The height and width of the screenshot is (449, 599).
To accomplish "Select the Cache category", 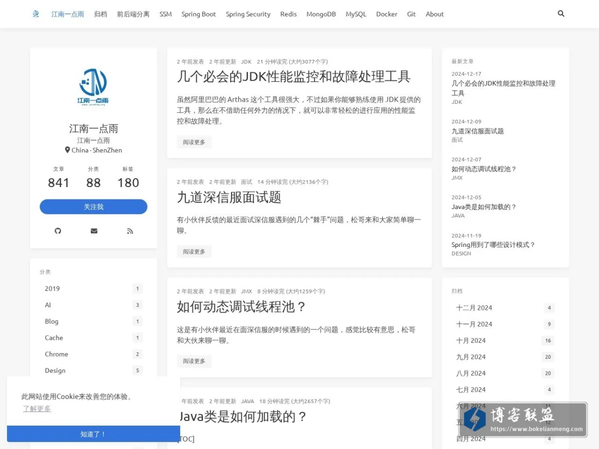I will coord(93,338).
